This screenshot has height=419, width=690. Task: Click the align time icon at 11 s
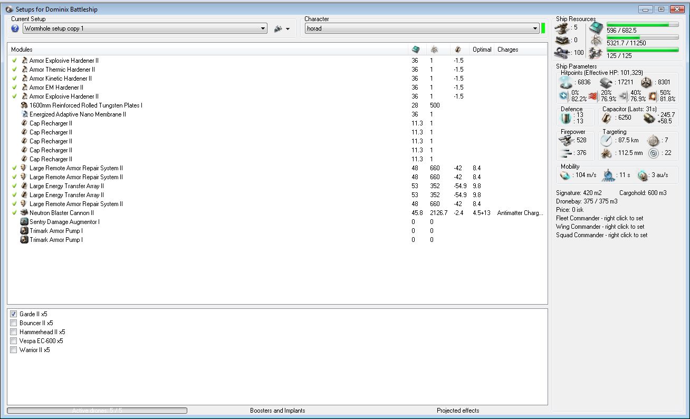point(609,176)
